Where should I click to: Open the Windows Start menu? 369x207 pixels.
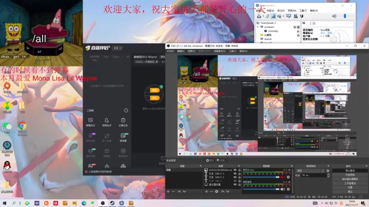click(x=5, y=203)
